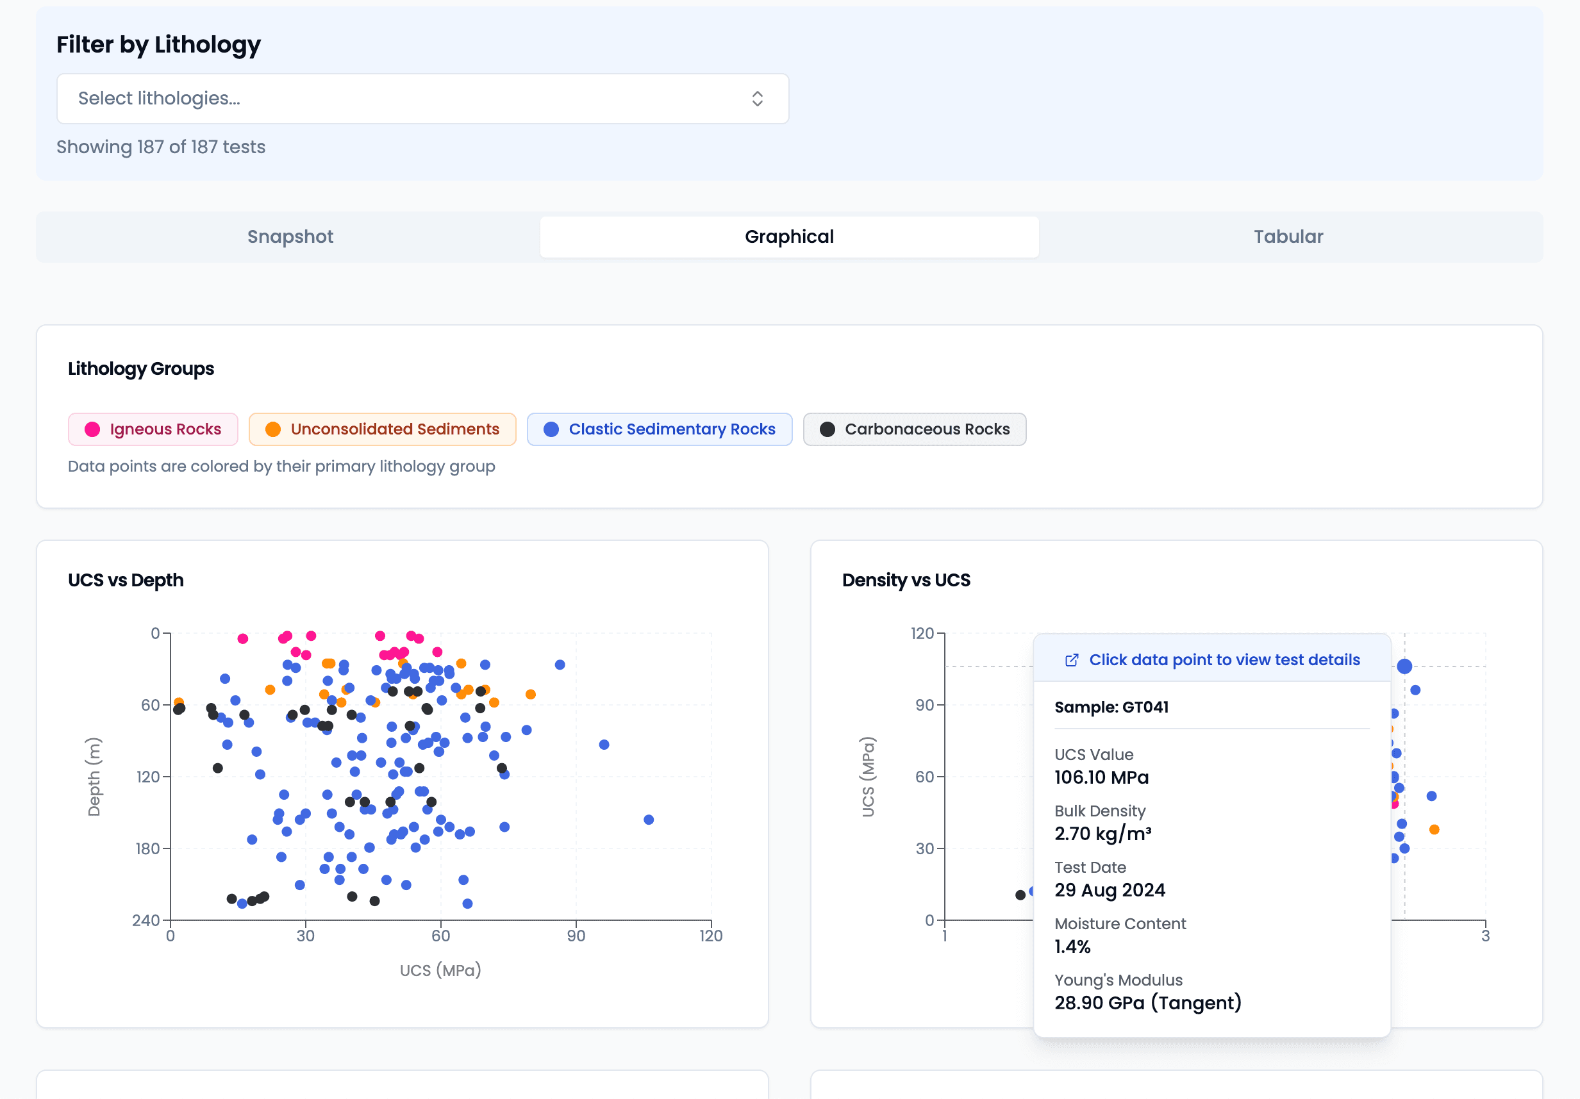Toggle the Igneous Rocks lithology group filter
This screenshot has width=1580, height=1099.
[x=153, y=429]
